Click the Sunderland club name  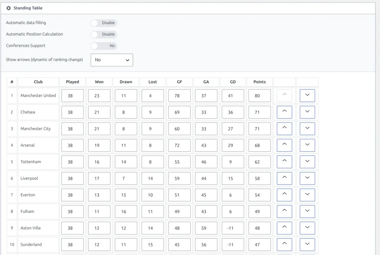click(31, 244)
